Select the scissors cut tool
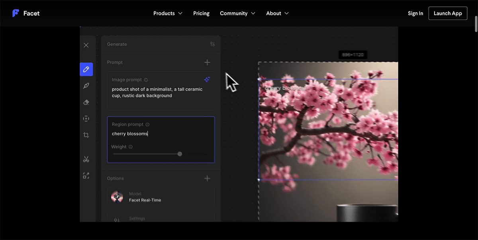Viewport: 478px width, 240px height. pyautogui.click(x=86, y=159)
